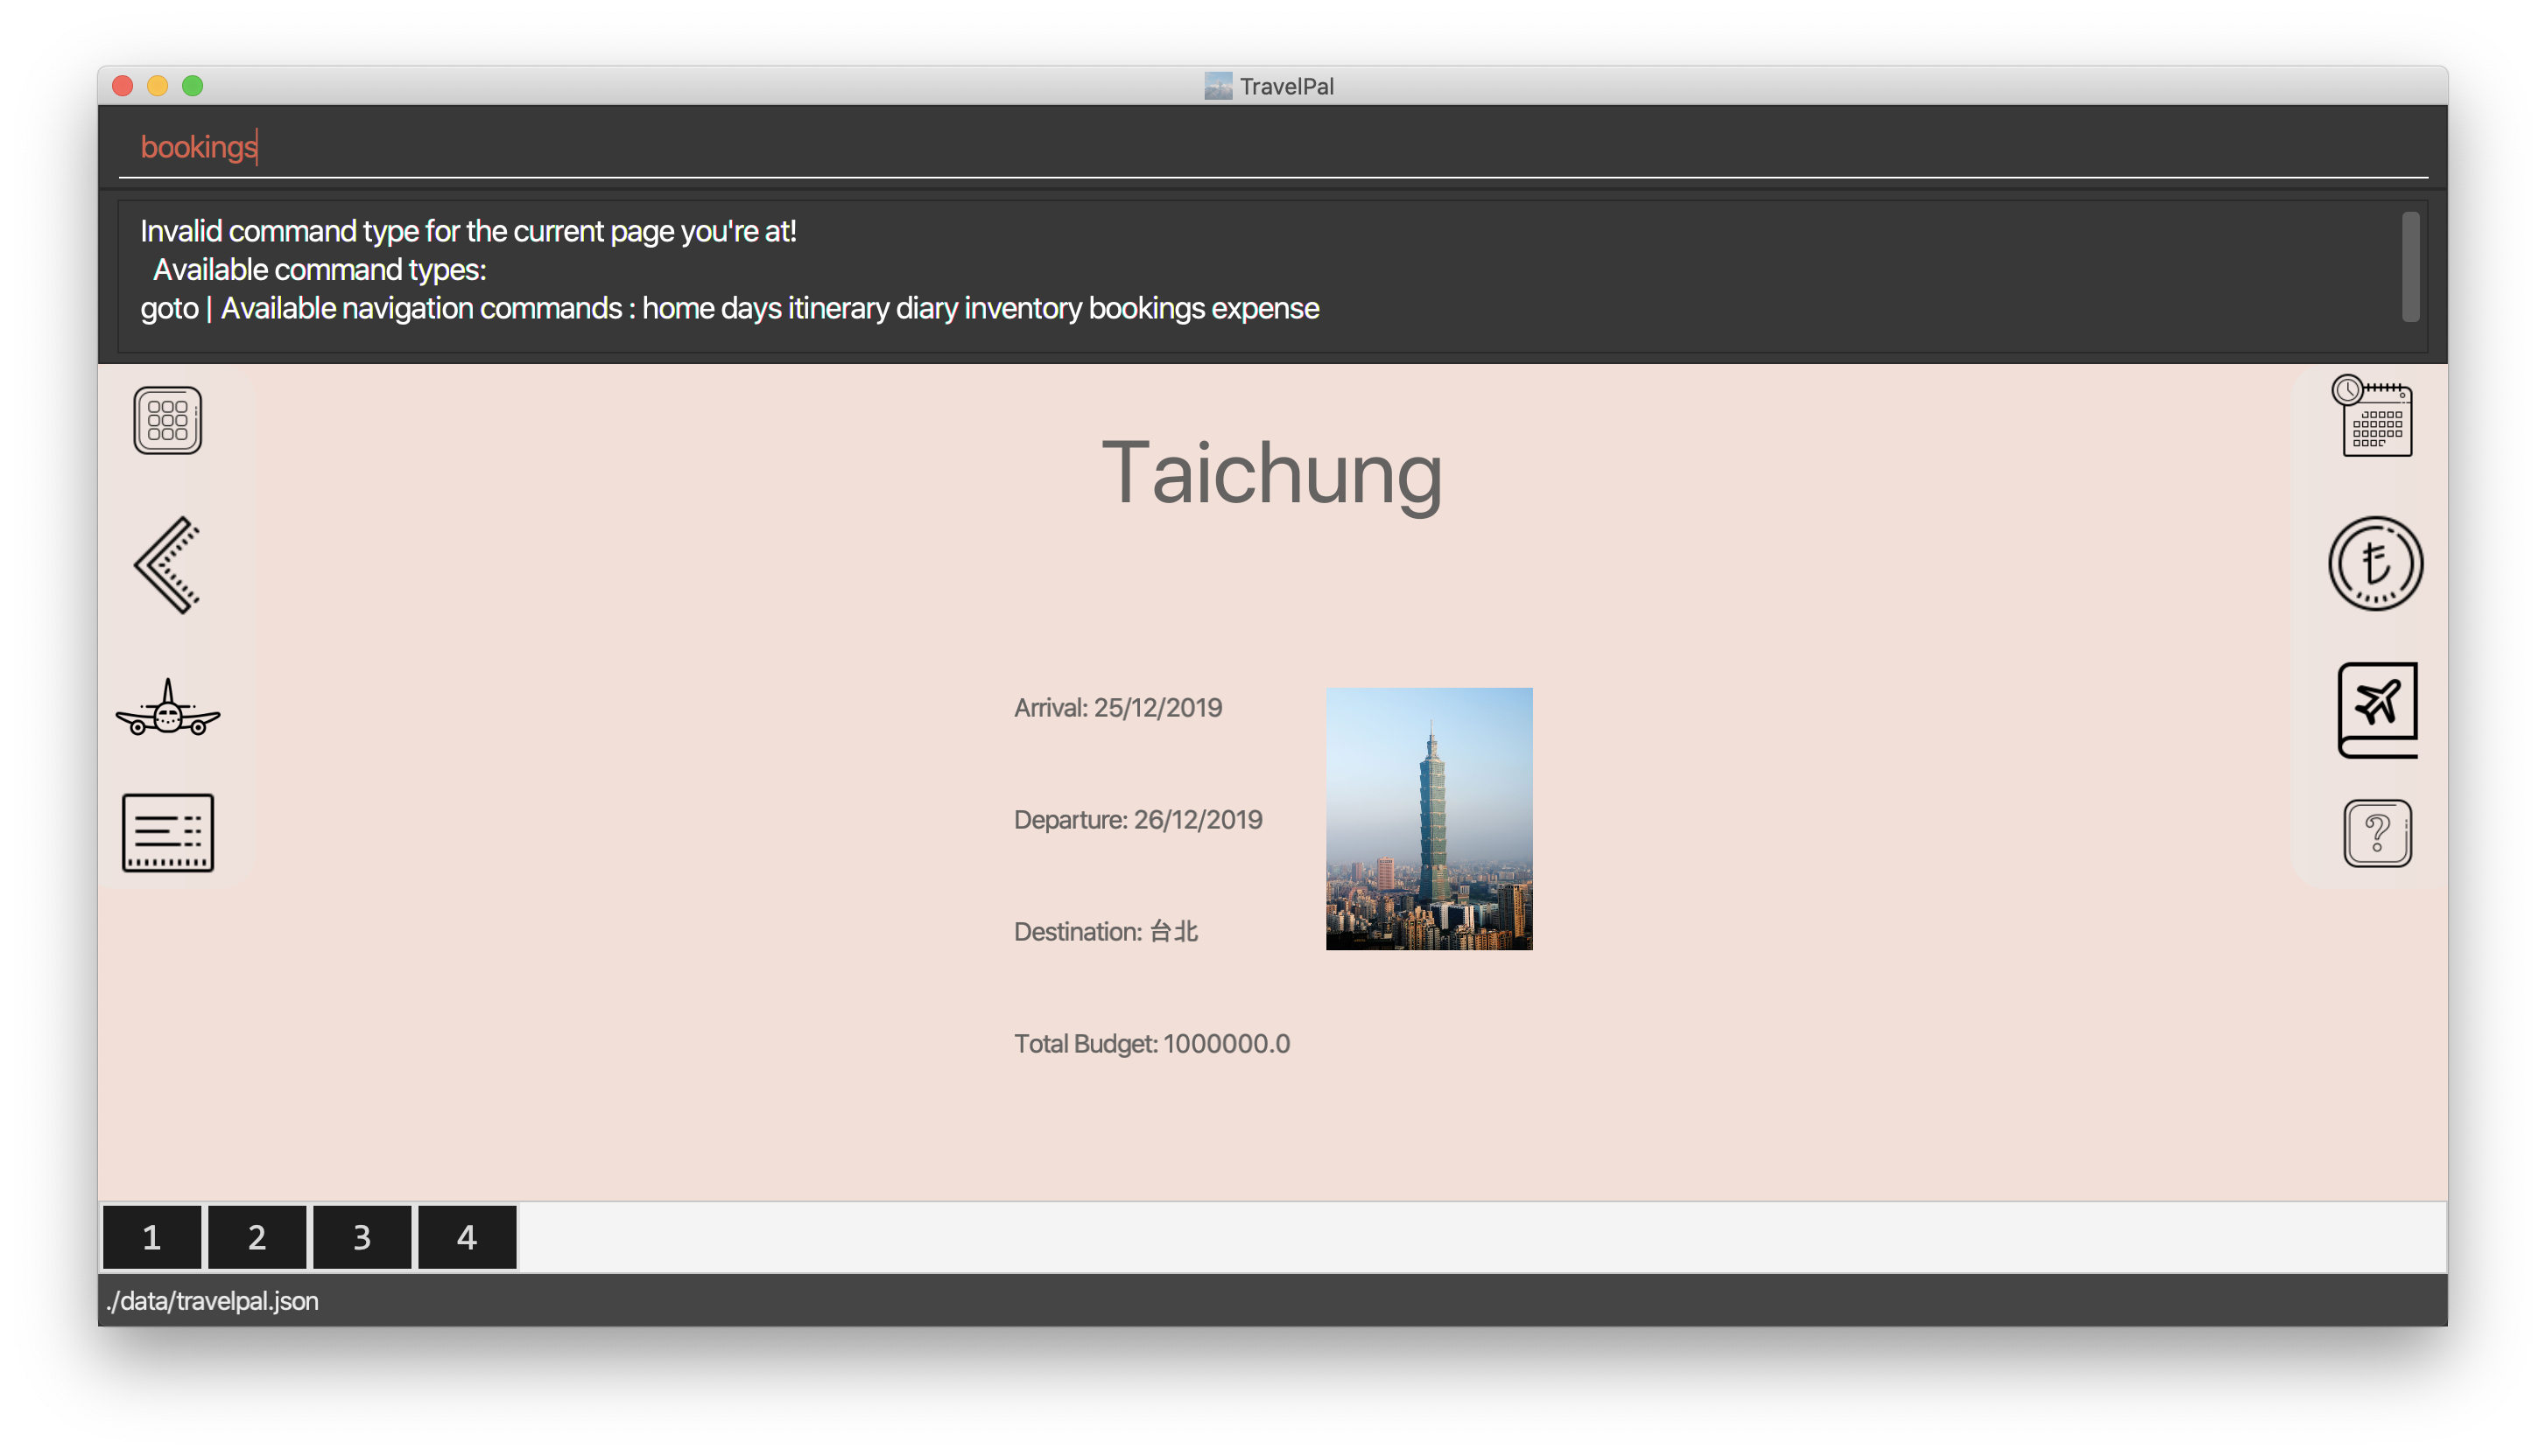Open the airplane icon in left sidebar
The image size is (2546, 1456).
point(167,709)
